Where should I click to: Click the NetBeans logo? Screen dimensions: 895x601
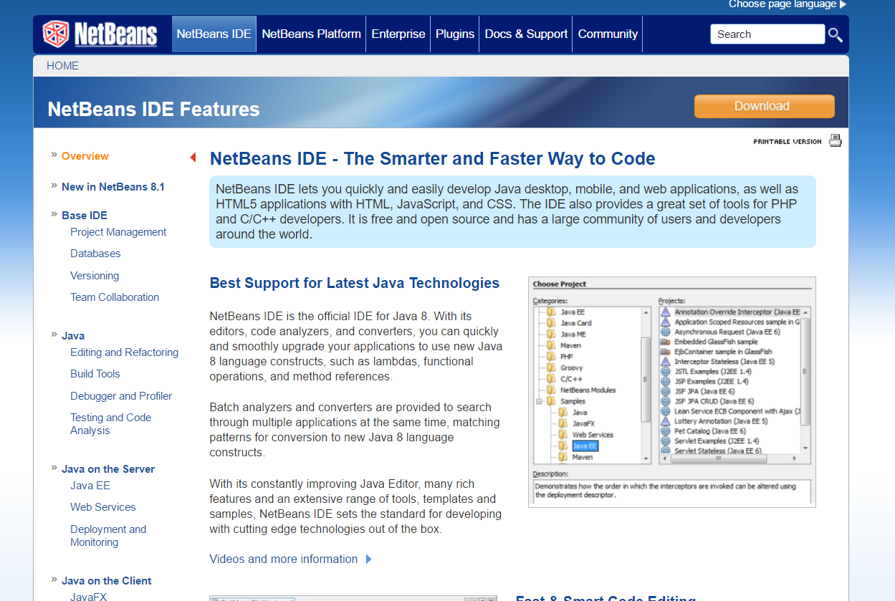[100, 34]
